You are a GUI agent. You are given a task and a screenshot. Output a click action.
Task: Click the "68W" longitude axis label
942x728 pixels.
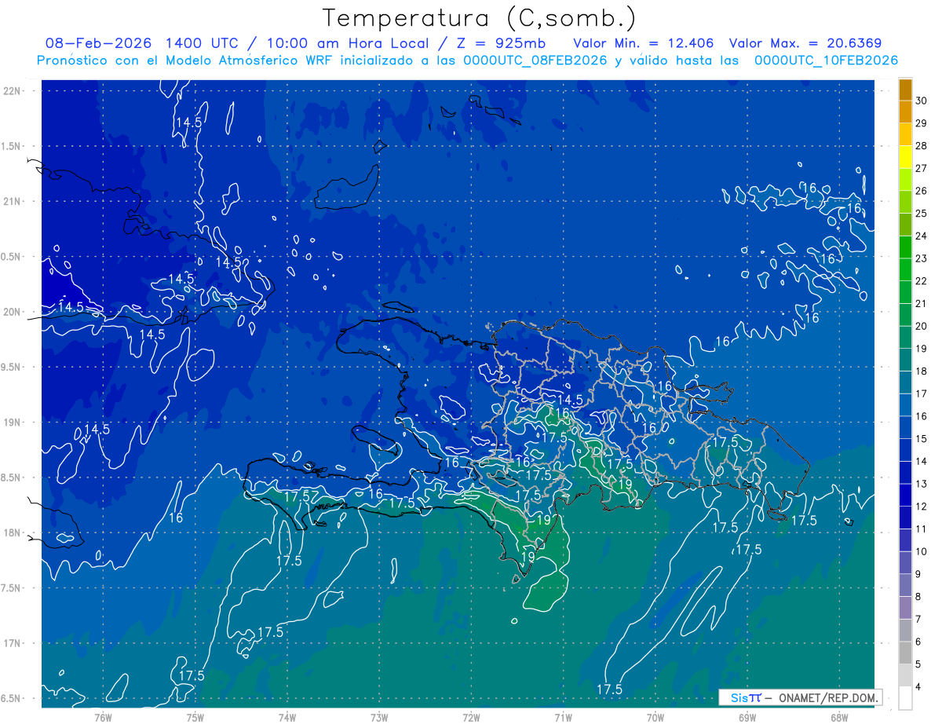839,717
